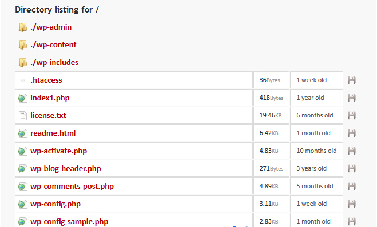
Task: Click the disk icon for wp-comments-post.php
Action: pyautogui.click(x=351, y=187)
